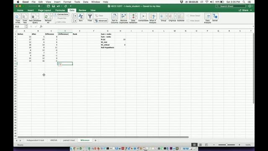268x151 pixels.
Task: Click the Subtotal icon
Action: point(180,16)
